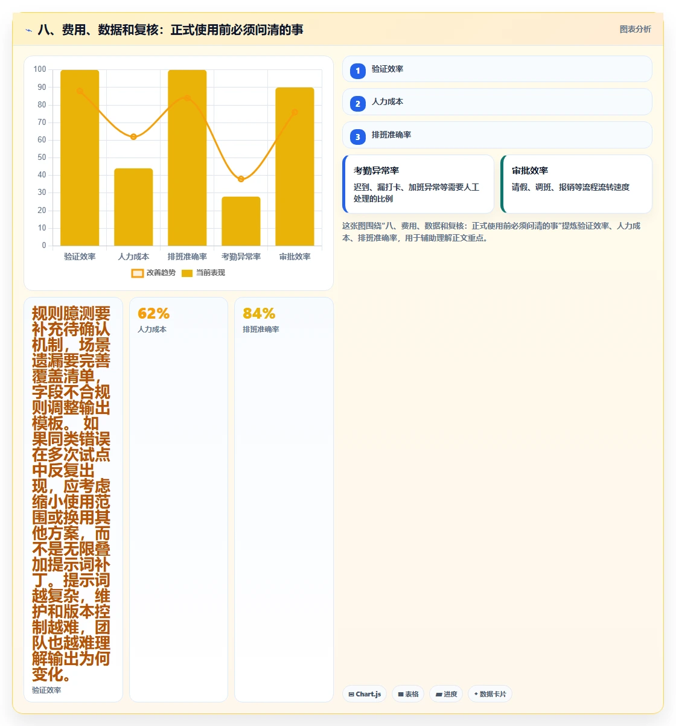Select numbered badge 2 for 人力成本
This screenshot has width=676, height=726.
click(x=357, y=103)
